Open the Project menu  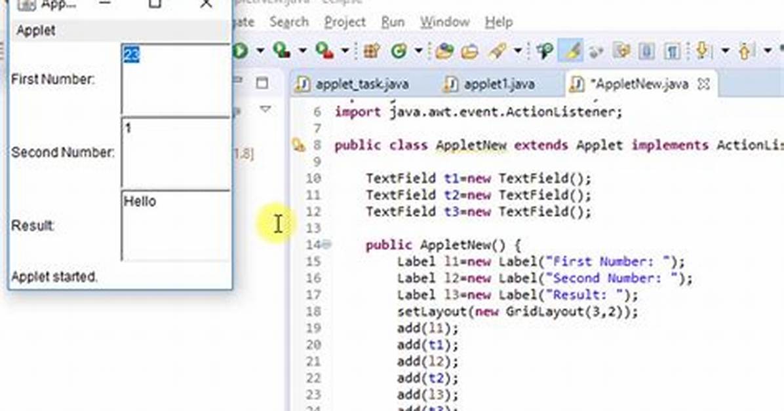(x=345, y=22)
